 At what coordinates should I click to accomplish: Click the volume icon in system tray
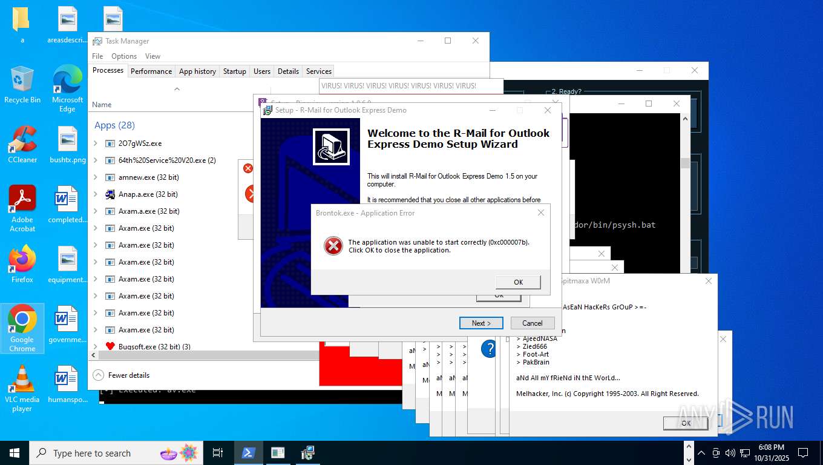click(730, 453)
